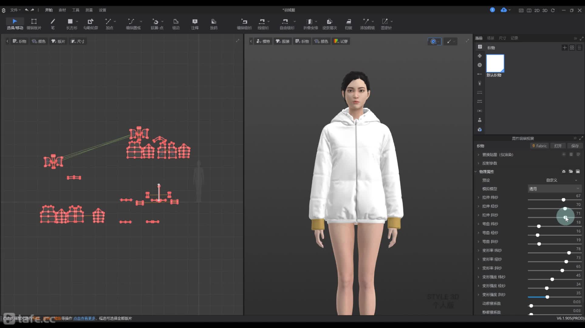Collapse the 物理属性 section
Image resolution: width=585 pixels, height=328 pixels.
click(x=476, y=172)
